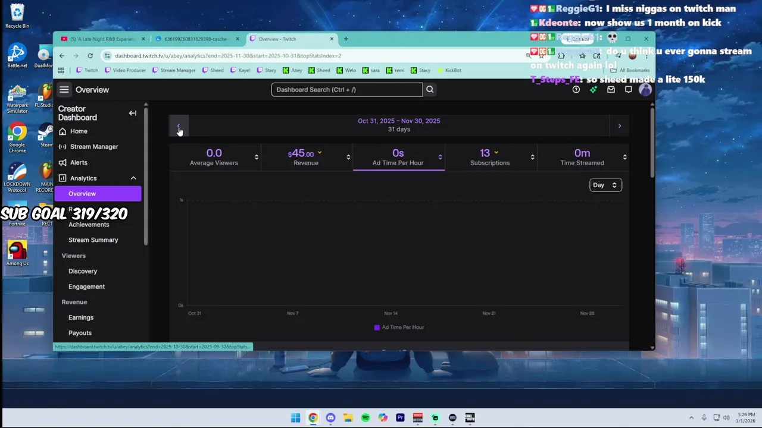Open Engagement in the sidebar
Image resolution: width=762 pixels, height=428 pixels.
[x=86, y=287]
